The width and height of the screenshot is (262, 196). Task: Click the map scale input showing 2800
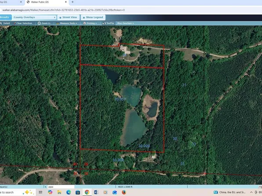[x=61, y=187]
